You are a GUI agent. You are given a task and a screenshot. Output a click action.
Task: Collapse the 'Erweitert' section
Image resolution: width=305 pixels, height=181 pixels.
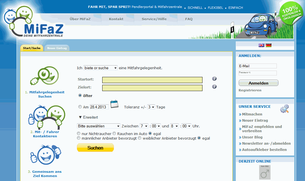click(88, 117)
